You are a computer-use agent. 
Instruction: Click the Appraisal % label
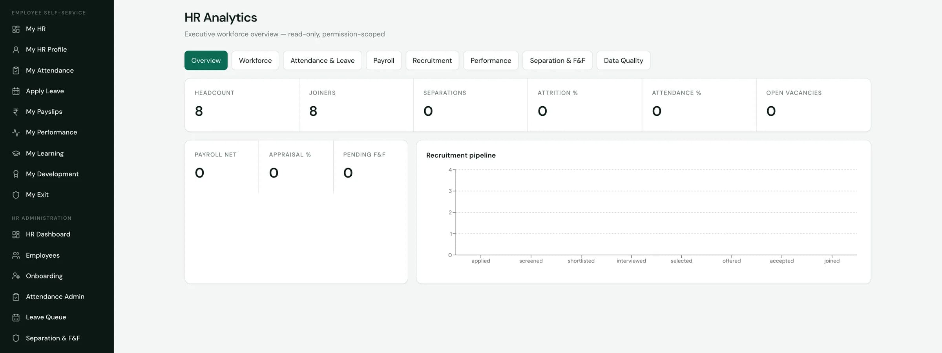(x=290, y=155)
